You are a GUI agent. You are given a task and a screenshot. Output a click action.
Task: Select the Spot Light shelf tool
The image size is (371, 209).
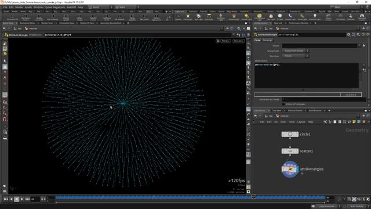pyautogui.click(x=198, y=17)
